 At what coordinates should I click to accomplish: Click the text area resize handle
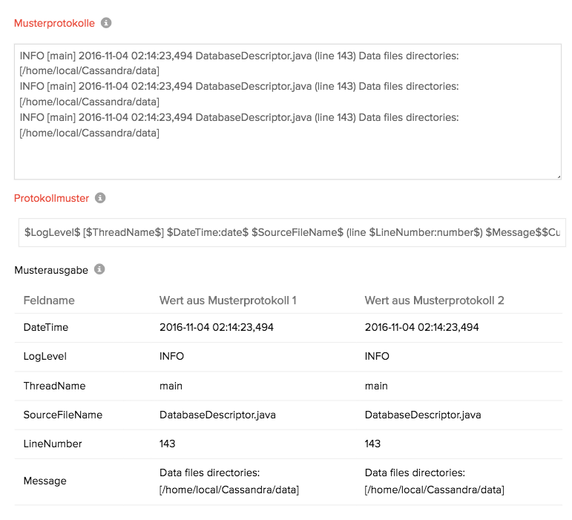pos(558,176)
